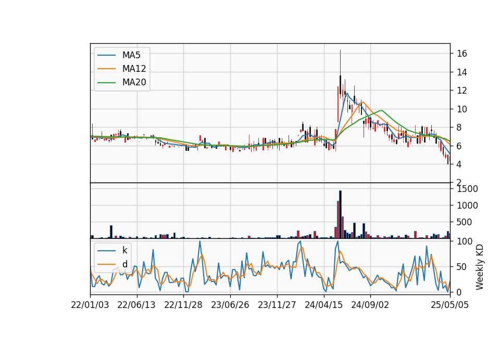This screenshot has width=500, height=359.
Task: Click the 24/04/15 date label
Action: tap(323, 305)
